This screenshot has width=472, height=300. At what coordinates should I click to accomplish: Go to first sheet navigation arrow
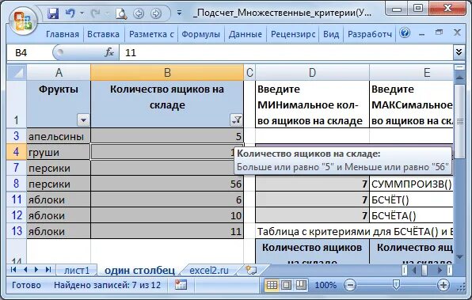(13, 270)
